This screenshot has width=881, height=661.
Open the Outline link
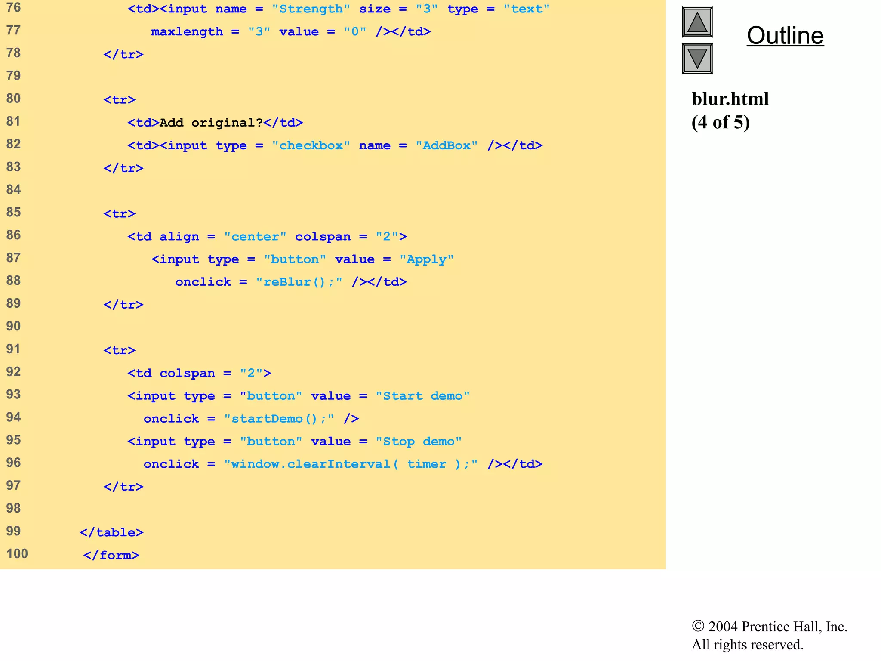tap(785, 35)
